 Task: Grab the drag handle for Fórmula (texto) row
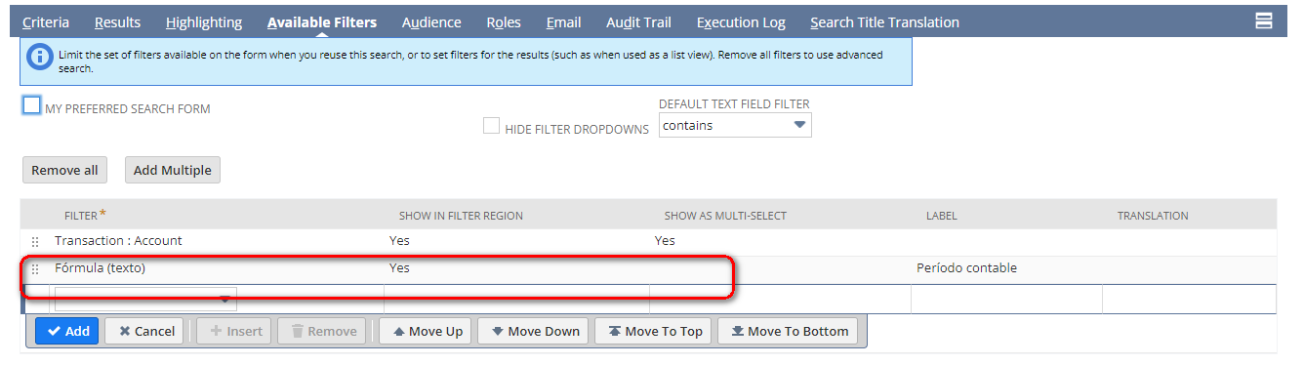[x=35, y=268]
